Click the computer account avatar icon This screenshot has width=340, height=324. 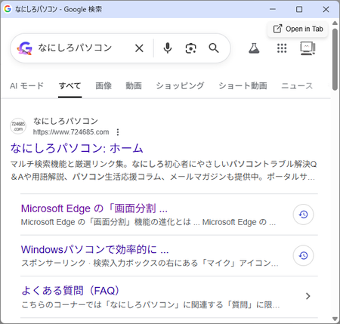coord(308,48)
